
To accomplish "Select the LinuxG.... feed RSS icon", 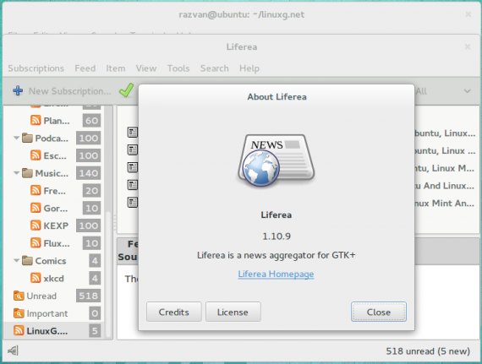I will [19, 330].
